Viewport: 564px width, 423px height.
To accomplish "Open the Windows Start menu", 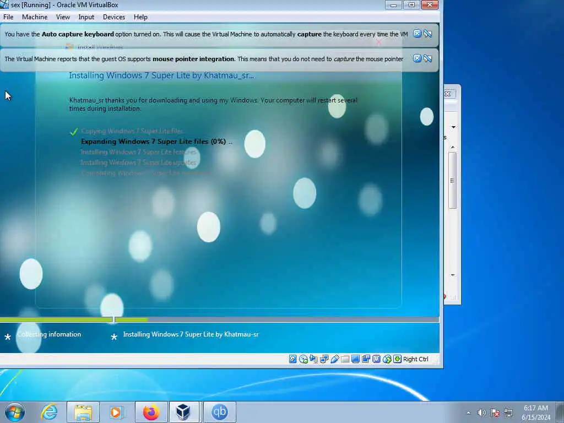I will point(15,412).
